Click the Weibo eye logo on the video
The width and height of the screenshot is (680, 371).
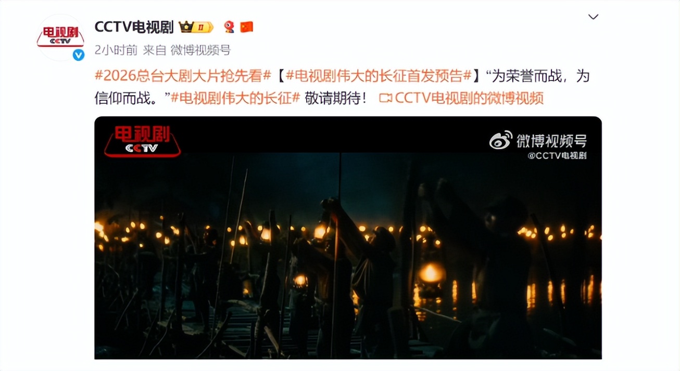coord(500,139)
